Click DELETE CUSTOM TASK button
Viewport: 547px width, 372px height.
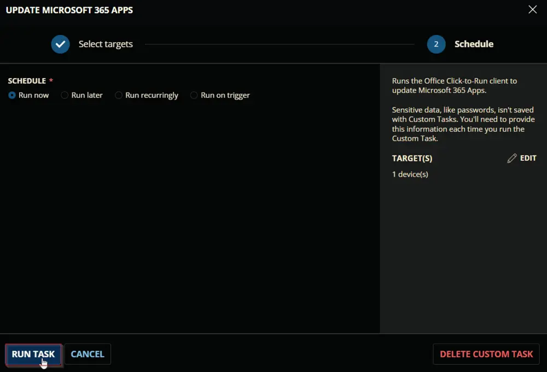click(x=486, y=354)
